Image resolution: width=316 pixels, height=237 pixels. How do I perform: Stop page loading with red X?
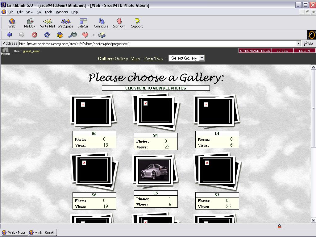(35, 35)
